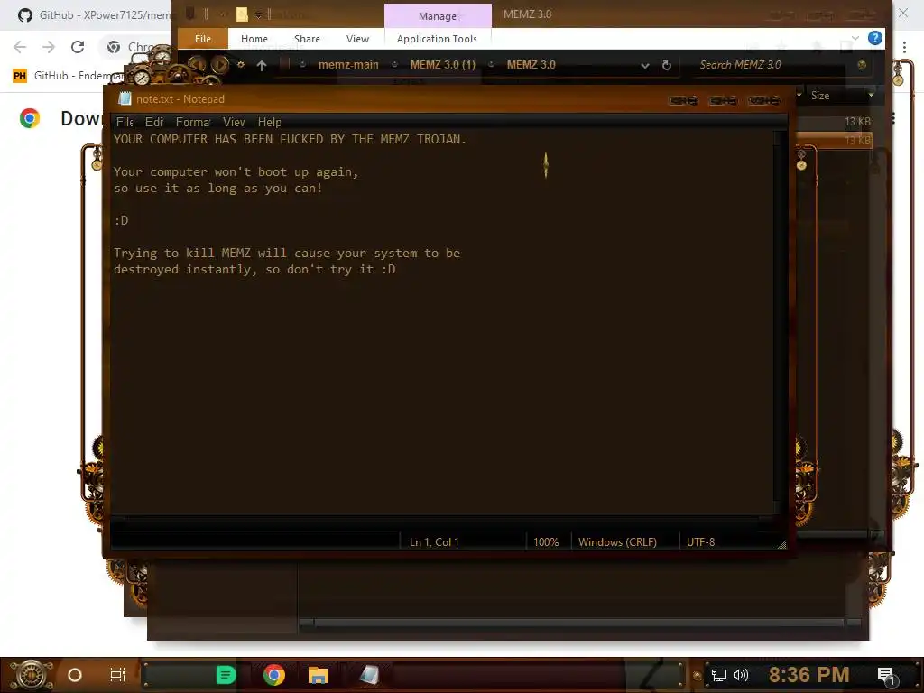Reload the Chrome page

78,47
